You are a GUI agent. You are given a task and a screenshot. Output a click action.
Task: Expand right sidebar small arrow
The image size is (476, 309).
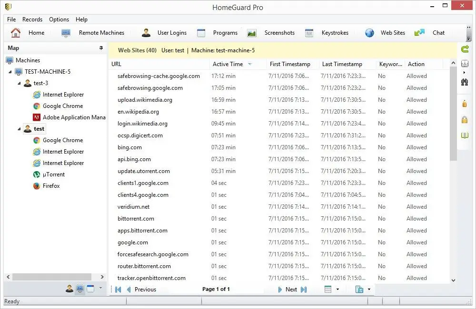[x=464, y=72]
